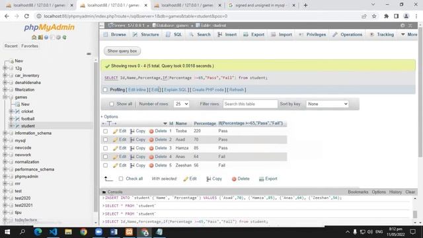This screenshot has height=238, width=423.
Task: Click the console vertical scrollbar thumb
Action: click(x=415, y=214)
